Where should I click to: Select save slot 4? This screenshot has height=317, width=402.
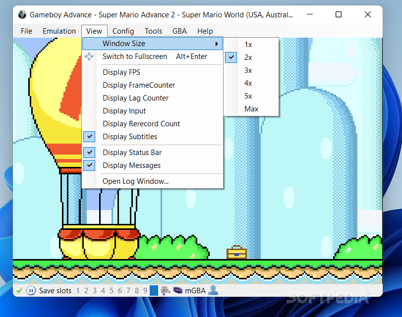point(103,291)
